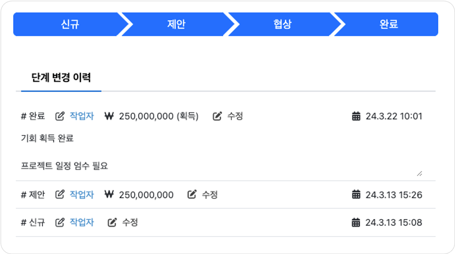Select the 완료 pipeline stage
The width and height of the screenshot is (455, 254).
388,24
